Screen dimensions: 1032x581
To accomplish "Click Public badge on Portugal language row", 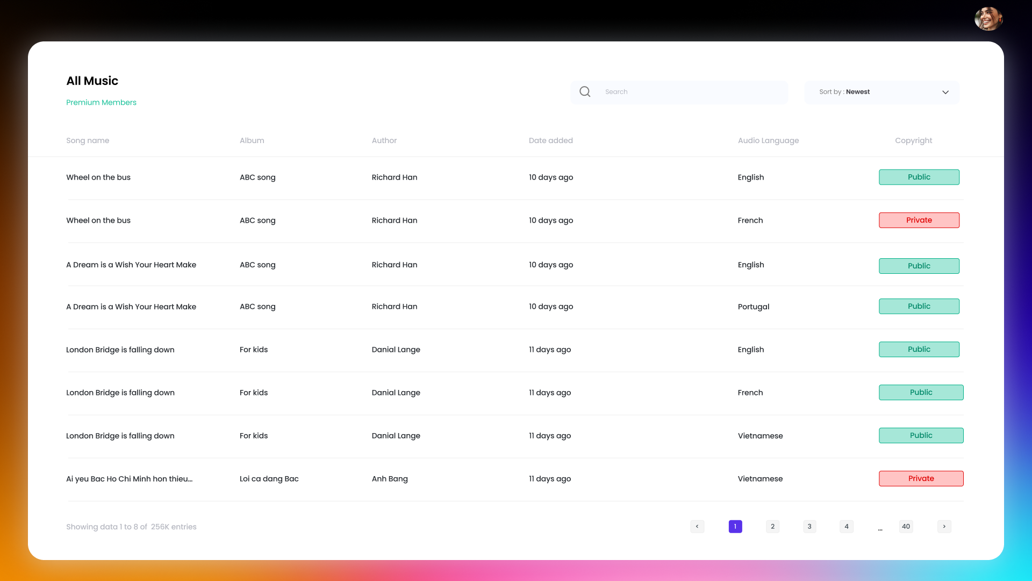I will (x=919, y=306).
